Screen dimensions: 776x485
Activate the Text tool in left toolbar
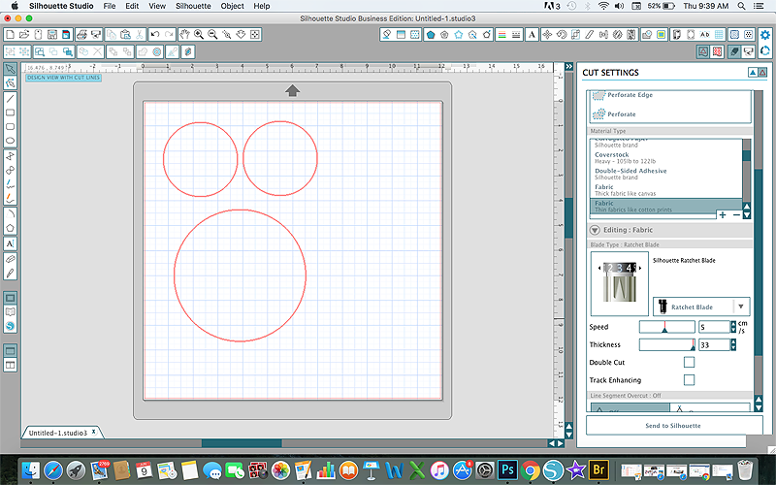point(10,243)
